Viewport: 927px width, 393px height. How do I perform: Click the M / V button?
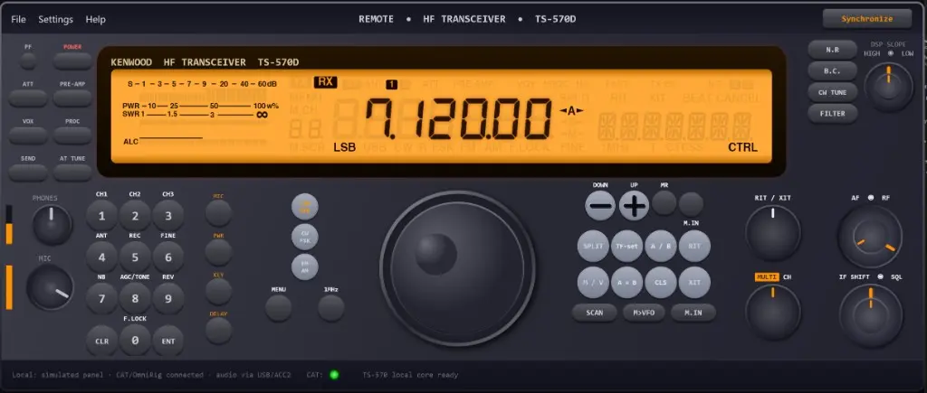pyautogui.click(x=593, y=282)
